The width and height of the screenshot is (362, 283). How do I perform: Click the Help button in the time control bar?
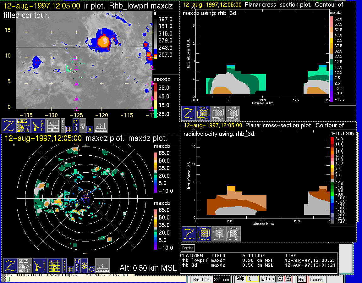pyautogui.click(x=302, y=279)
